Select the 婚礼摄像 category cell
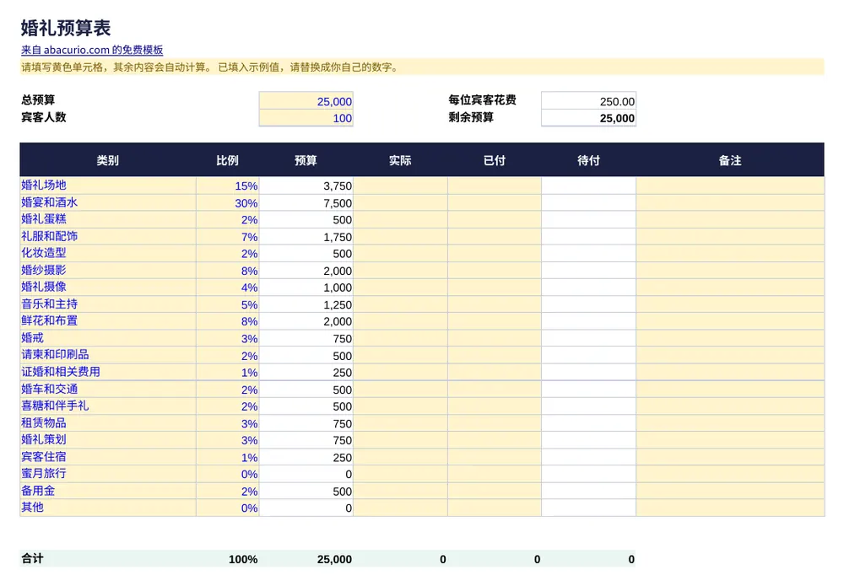This screenshot has height=586, width=844. pos(108,287)
